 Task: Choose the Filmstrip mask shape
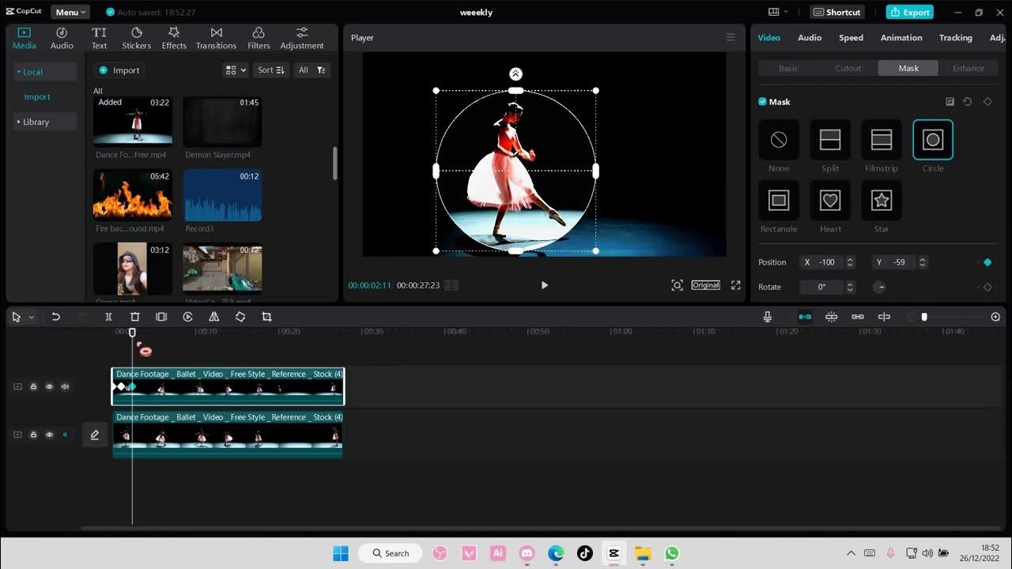coord(882,140)
